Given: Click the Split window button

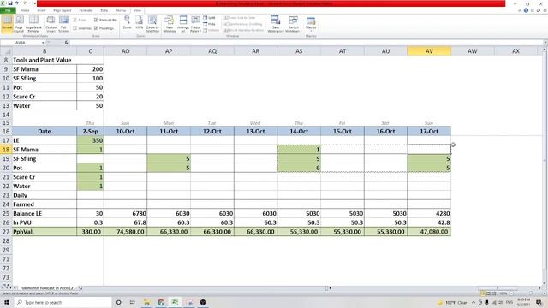Looking at the screenshot, I should point(209,17).
